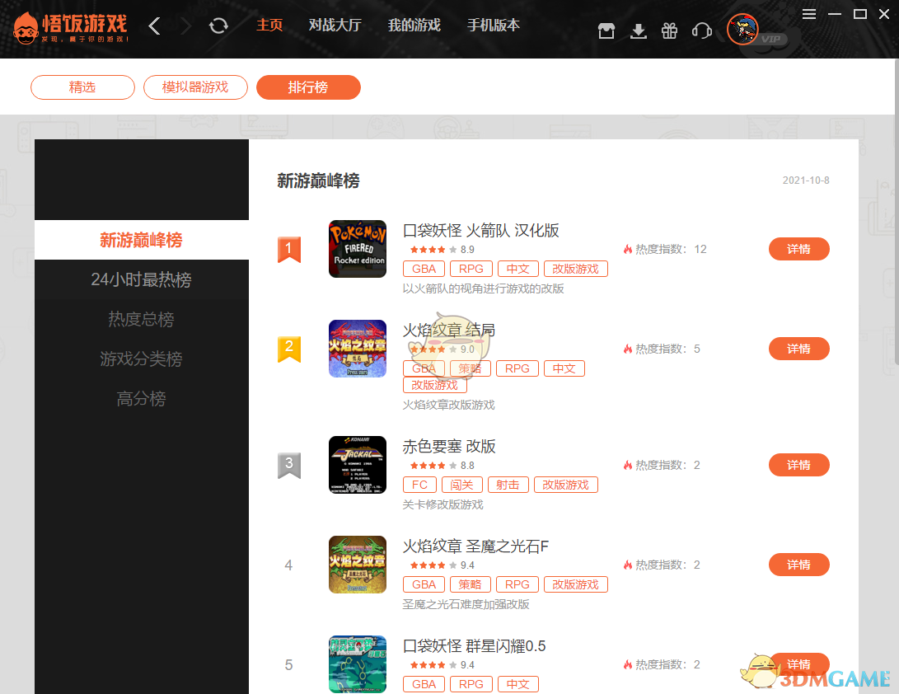This screenshot has height=694, width=899.
Task: Click GBA tag under 圣魔之光石F
Action: [424, 584]
